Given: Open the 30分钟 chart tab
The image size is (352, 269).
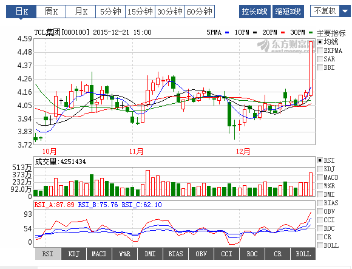Looking at the screenshot, I should click(x=170, y=12).
